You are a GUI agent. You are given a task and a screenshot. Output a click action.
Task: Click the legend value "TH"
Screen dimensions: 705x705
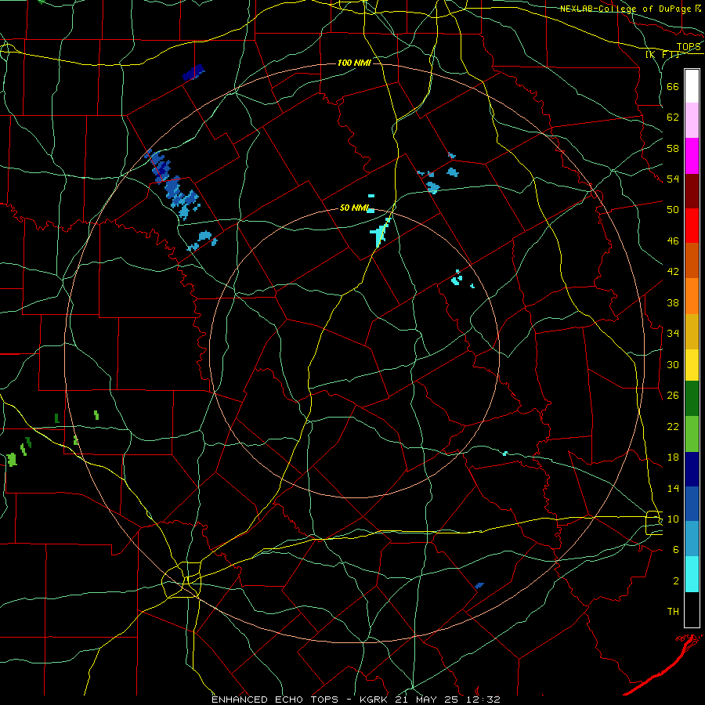tap(673, 612)
